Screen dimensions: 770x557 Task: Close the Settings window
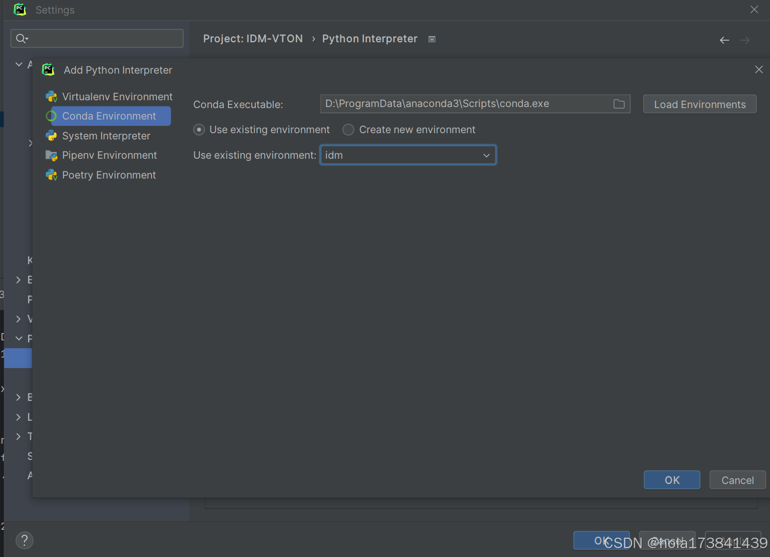point(754,9)
